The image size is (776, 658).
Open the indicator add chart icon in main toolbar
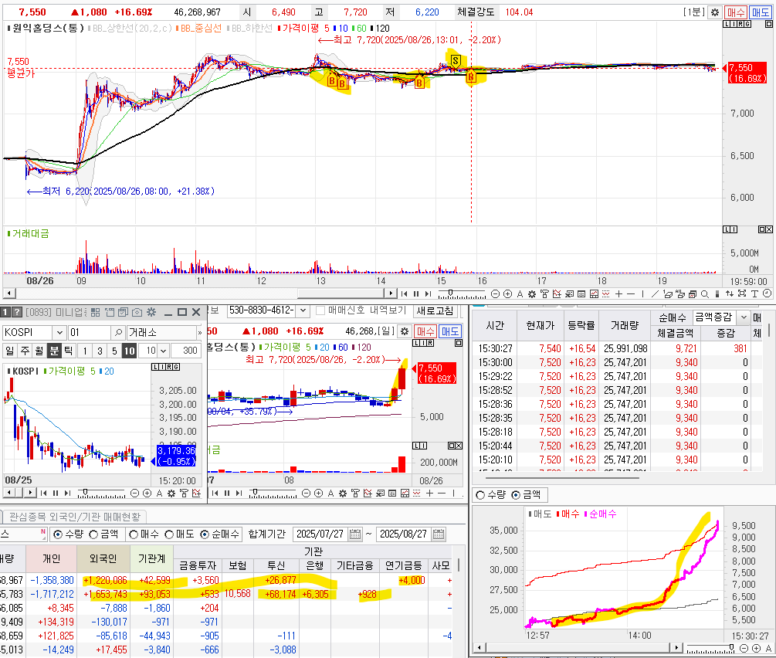(557, 293)
